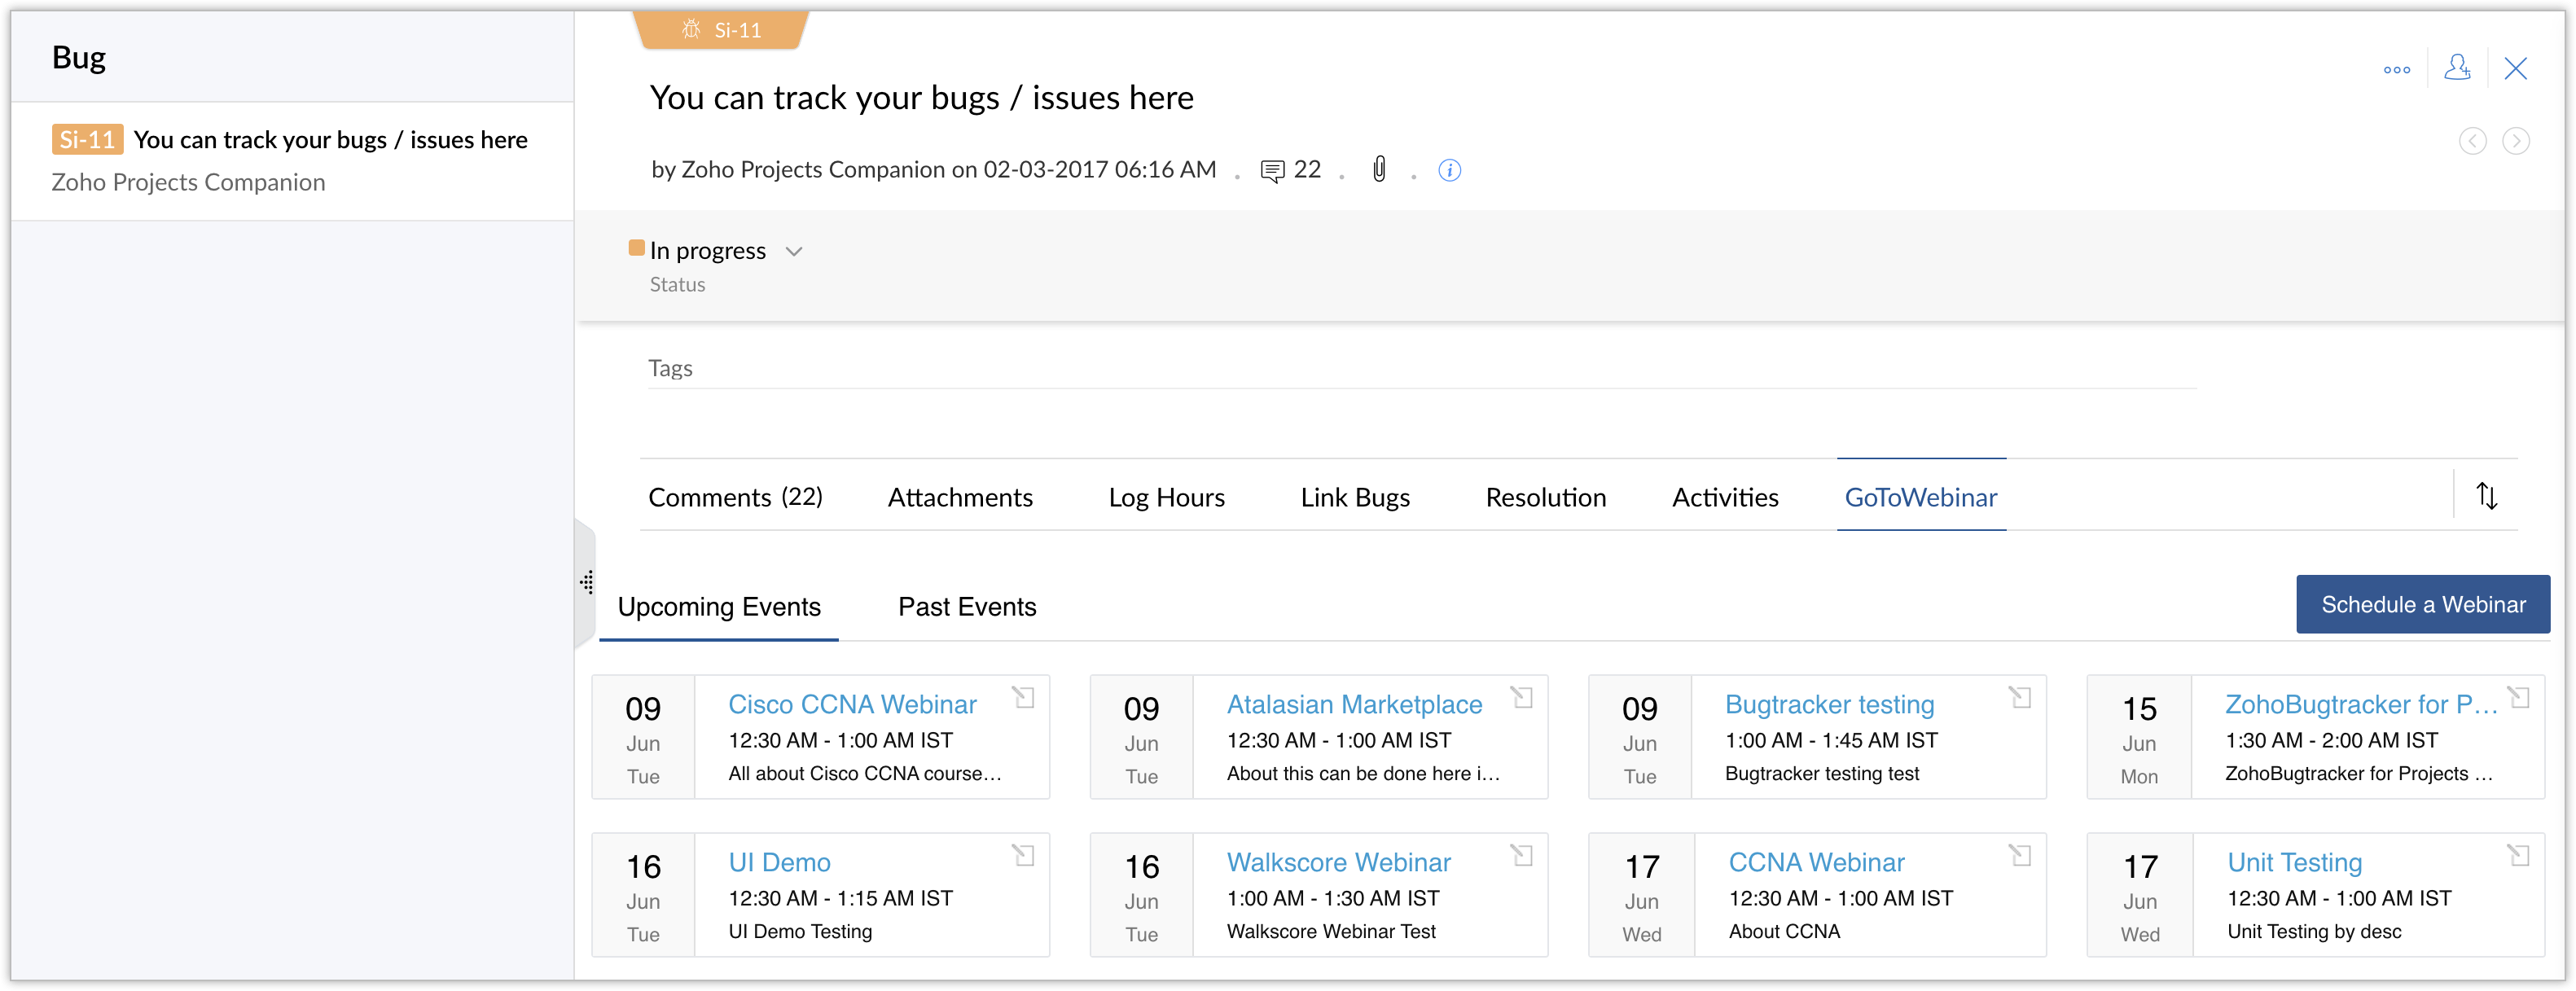
Task: Click the Si-11 bug label tab
Action: coord(721,30)
